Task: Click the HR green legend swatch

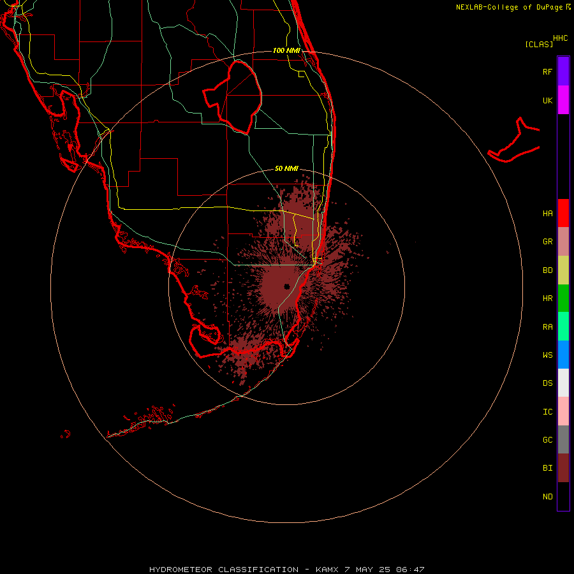Action: [x=563, y=298]
